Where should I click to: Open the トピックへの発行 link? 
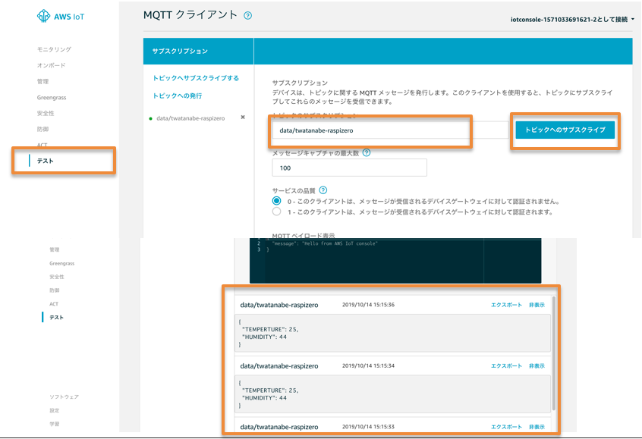pyautogui.click(x=178, y=96)
